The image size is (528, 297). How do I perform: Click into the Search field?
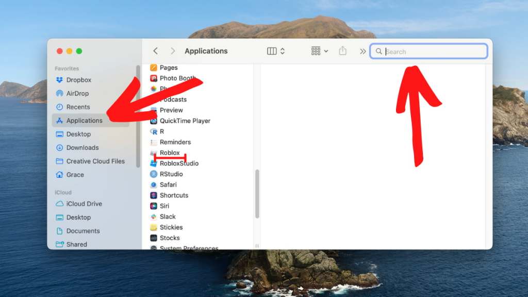point(428,51)
